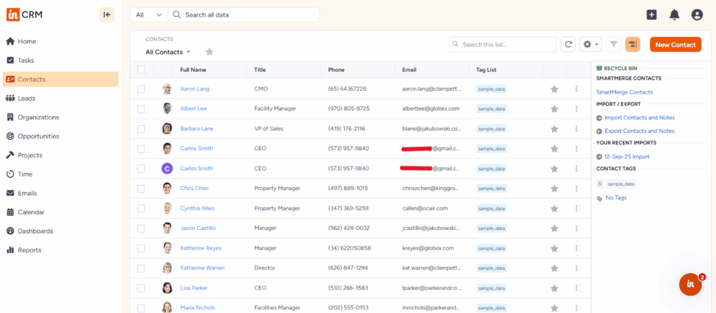Star the Aaron Lang contact

coord(554,89)
